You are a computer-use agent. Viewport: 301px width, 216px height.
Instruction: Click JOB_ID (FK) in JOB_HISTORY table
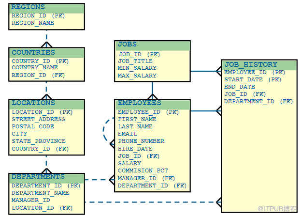245,94
